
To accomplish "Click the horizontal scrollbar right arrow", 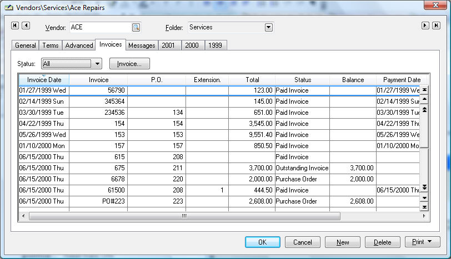I will pyautogui.click(x=424, y=216).
